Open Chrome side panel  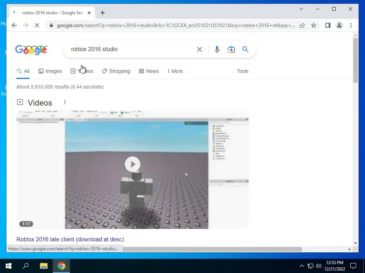point(328,25)
